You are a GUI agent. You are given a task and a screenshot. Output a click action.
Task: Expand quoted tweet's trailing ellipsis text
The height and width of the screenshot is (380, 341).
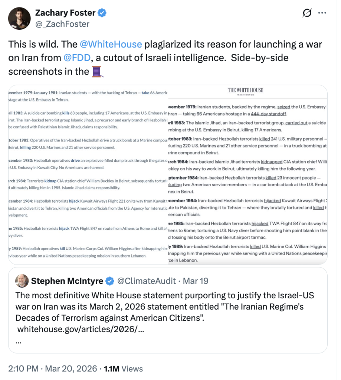point(19,342)
